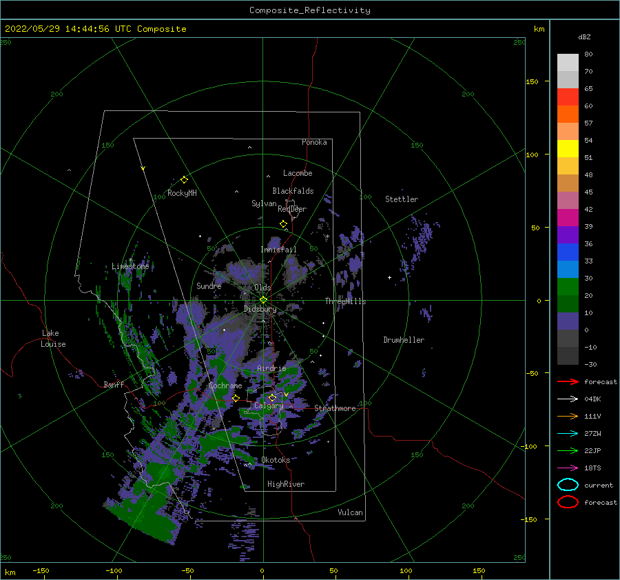Click the 30 dBZ light blue swatch

click(568, 269)
